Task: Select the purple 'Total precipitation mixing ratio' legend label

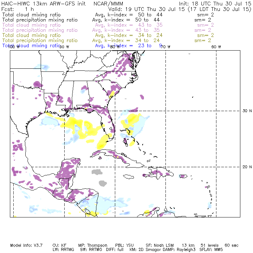Action: 40,30
